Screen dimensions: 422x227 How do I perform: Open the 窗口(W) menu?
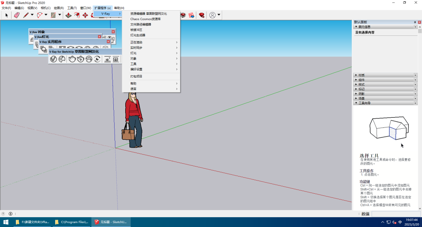click(x=86, y=8)
